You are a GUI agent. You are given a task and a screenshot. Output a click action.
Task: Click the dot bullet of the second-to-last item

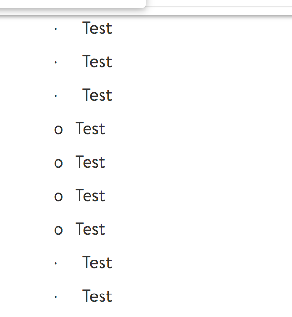[56, 264]
